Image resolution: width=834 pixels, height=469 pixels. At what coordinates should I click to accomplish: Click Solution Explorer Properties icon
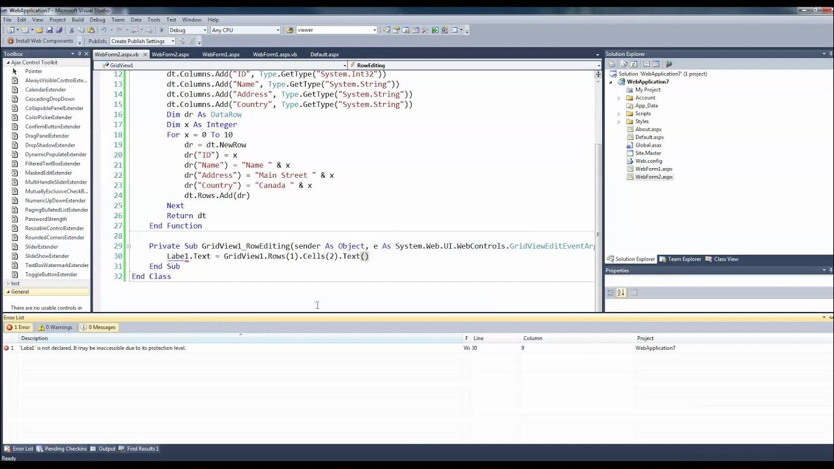[x=612, y=64]
